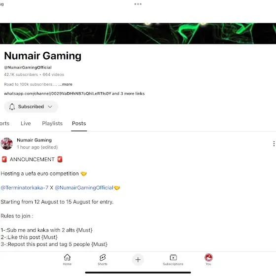This screenshot has height=276, width=276.
Task: Click the notification bell icon
Action: pos(12,106)
